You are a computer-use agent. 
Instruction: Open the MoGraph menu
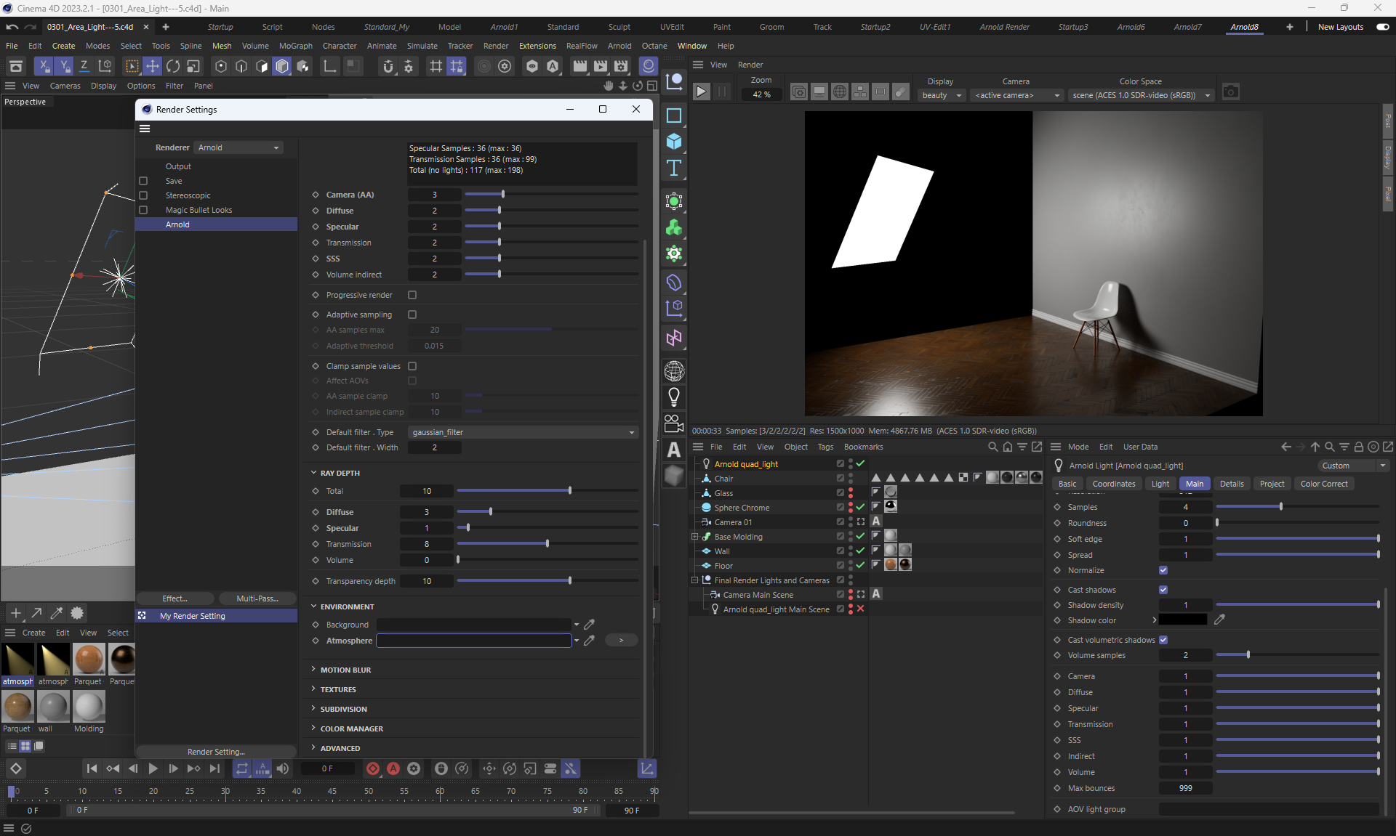pos(295,46)
